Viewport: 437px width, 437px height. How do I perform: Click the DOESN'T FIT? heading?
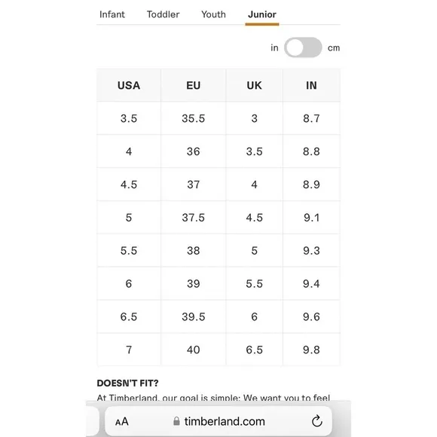[127, 384]
